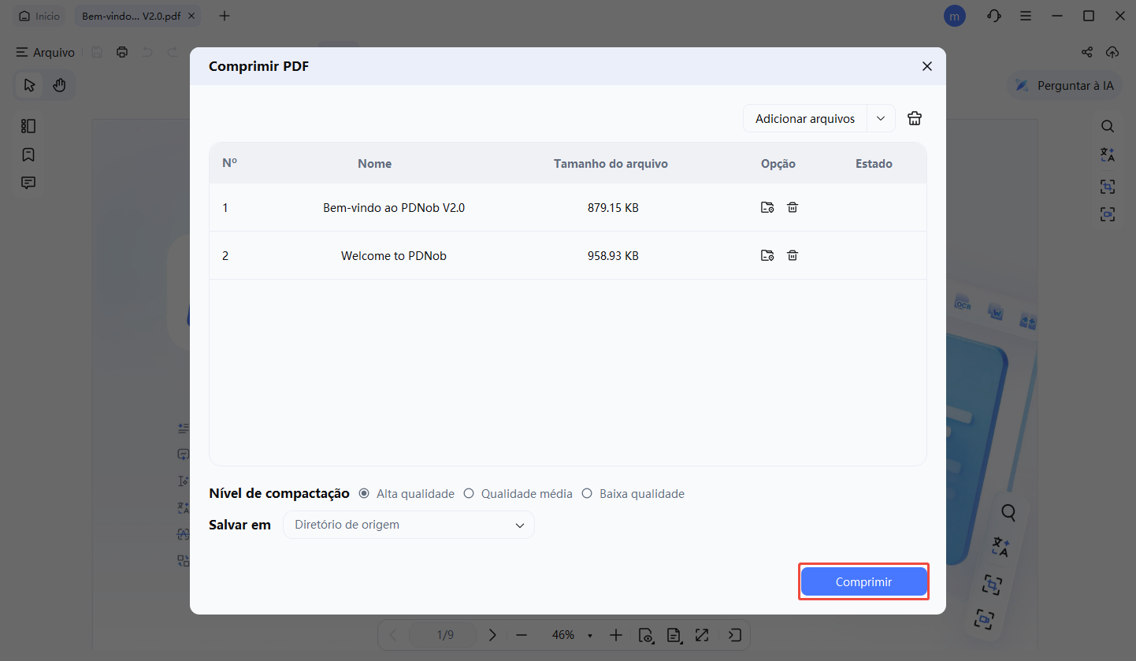
Task: Open the Arquivo menu
Action: coord(46,53)
